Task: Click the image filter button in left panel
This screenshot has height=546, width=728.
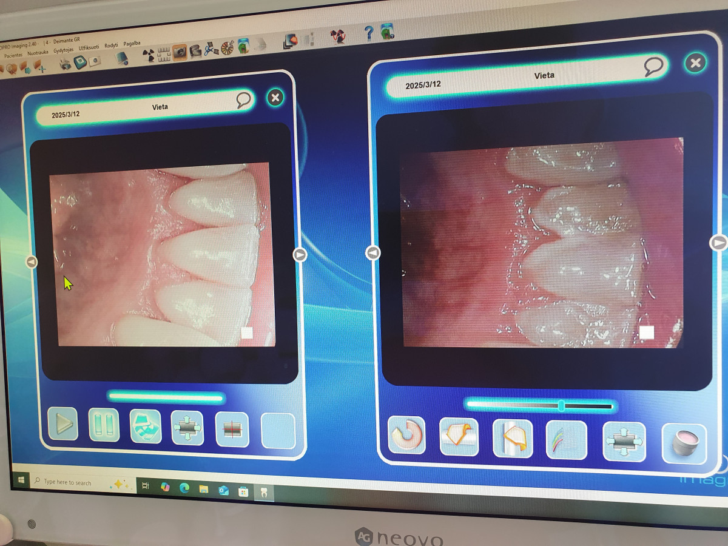Action: pos(146,426)
